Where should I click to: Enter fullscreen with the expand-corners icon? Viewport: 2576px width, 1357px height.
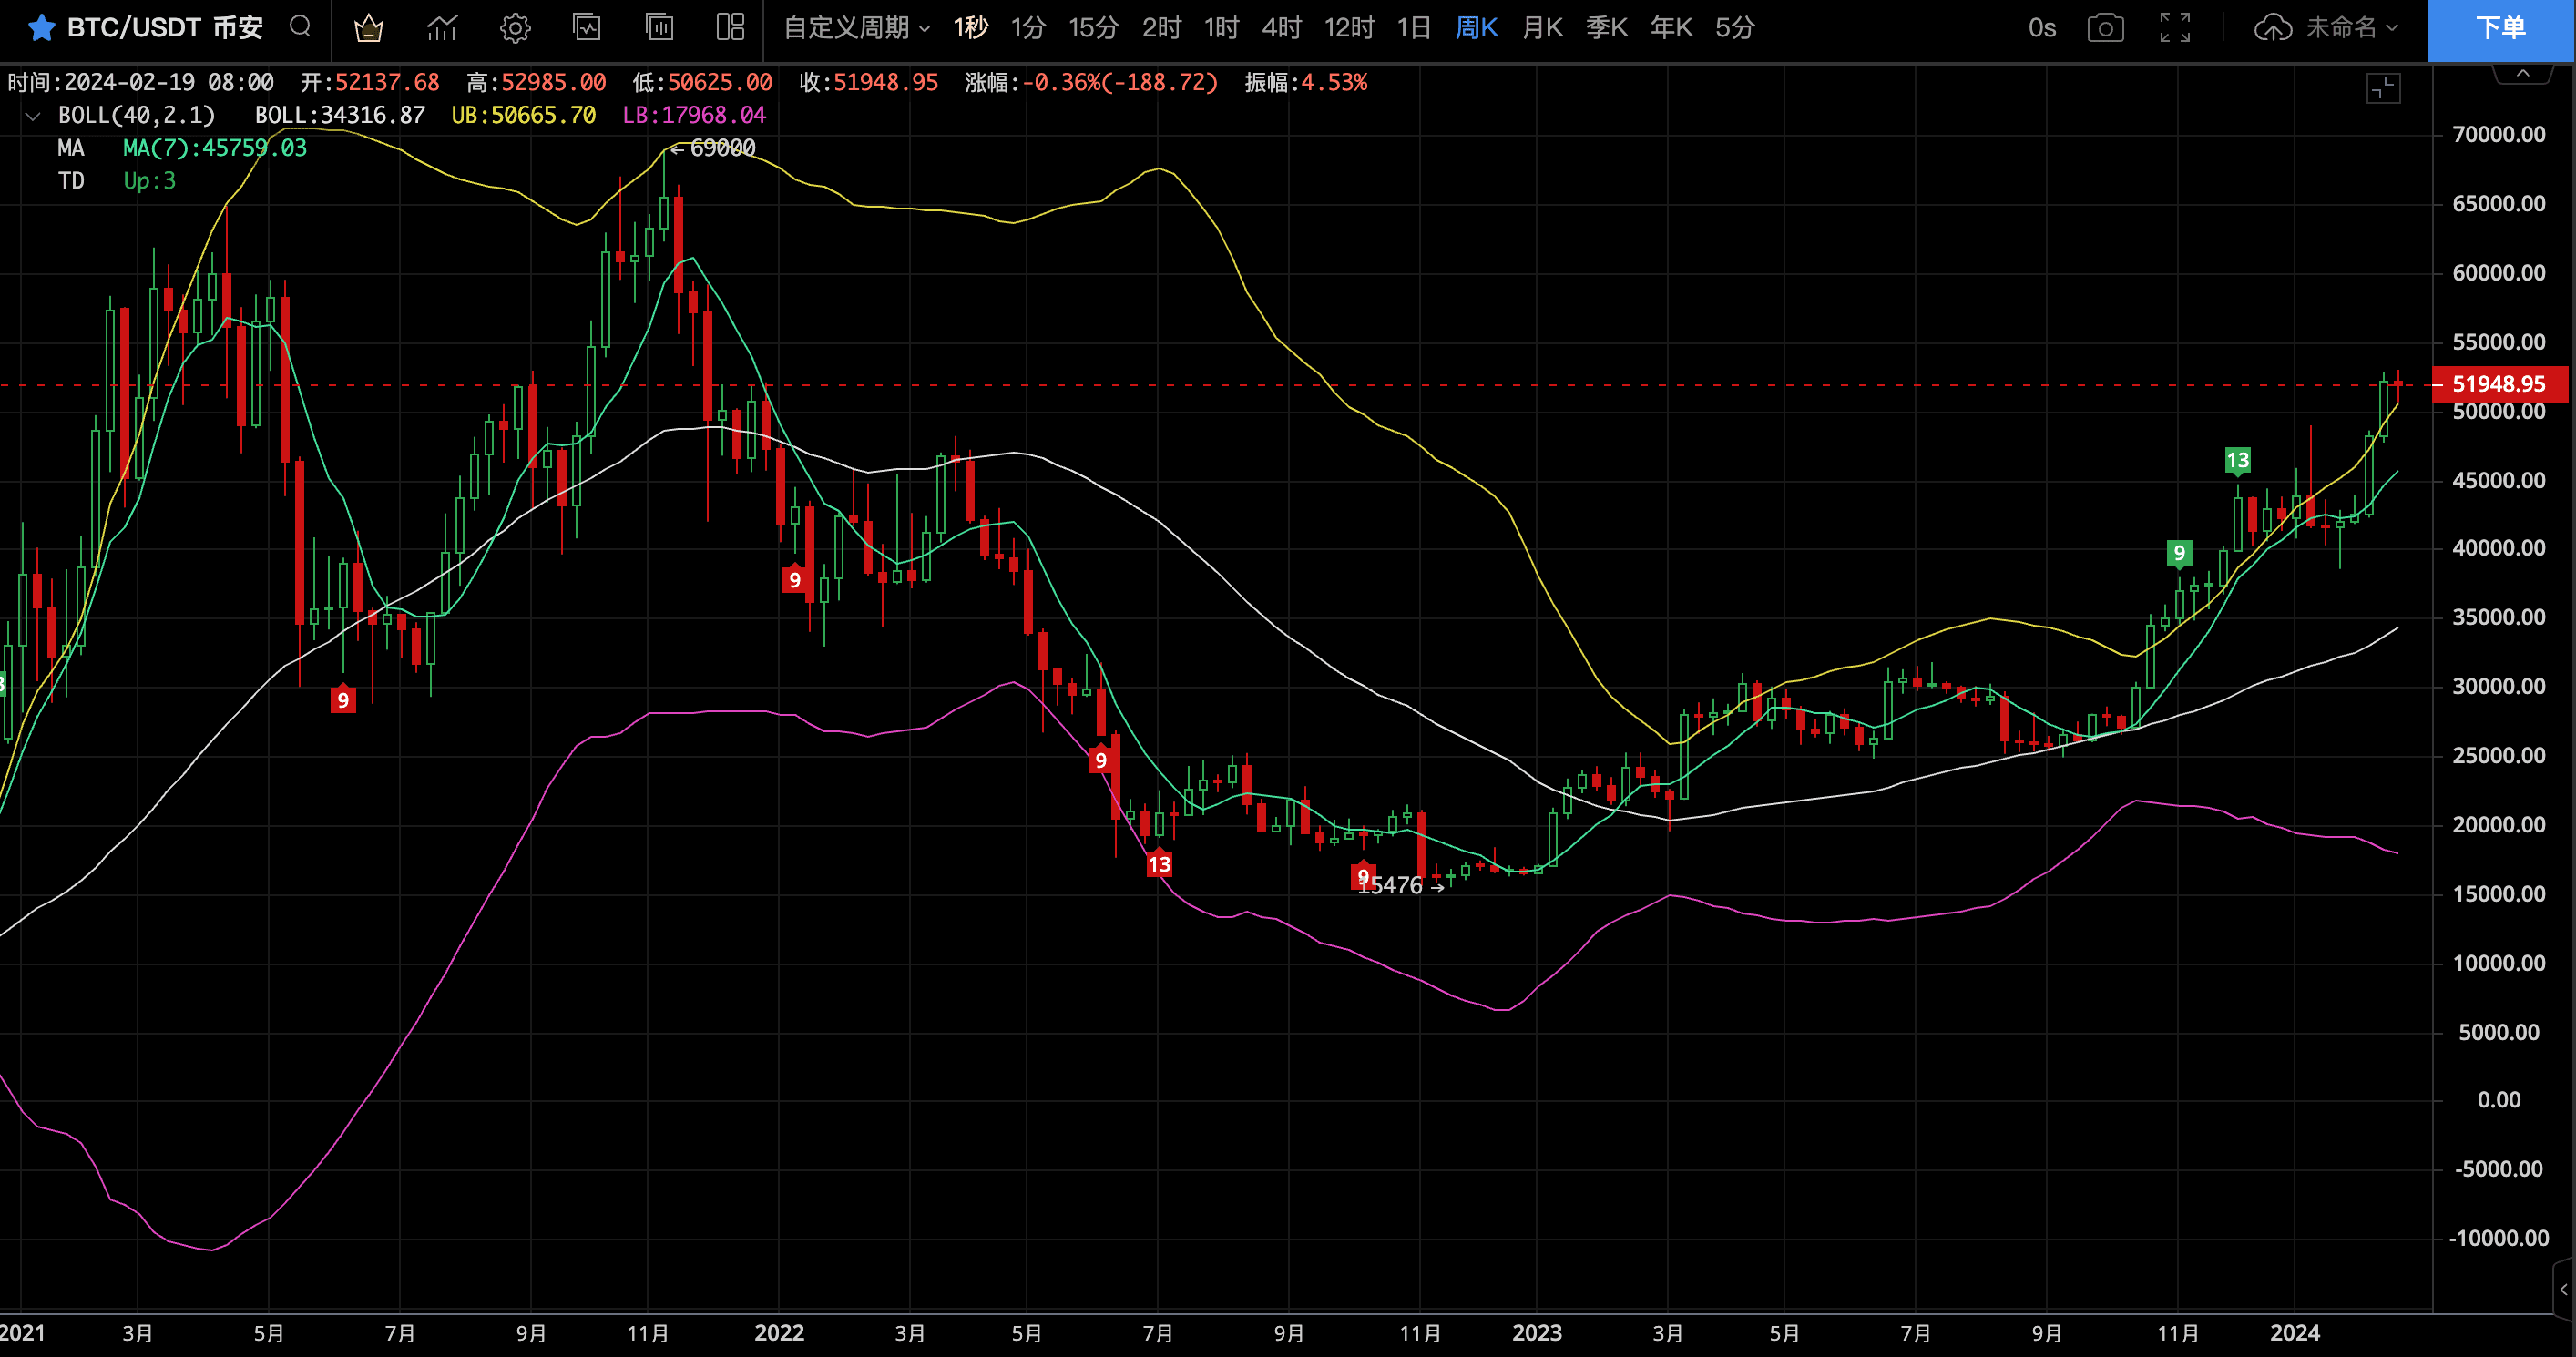coord(2175,28)
